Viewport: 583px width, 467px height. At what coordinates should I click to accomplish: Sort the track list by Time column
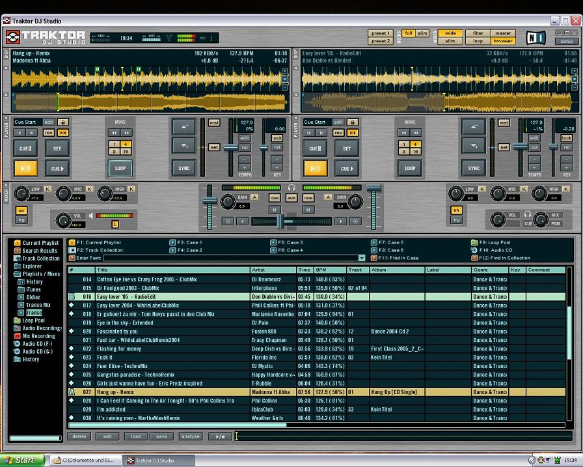305,270
